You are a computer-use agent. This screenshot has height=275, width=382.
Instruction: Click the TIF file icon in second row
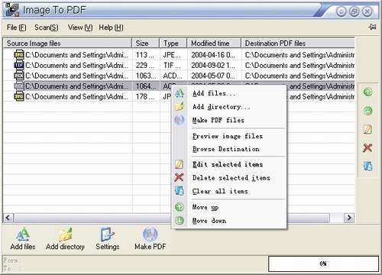pos(19,65)
